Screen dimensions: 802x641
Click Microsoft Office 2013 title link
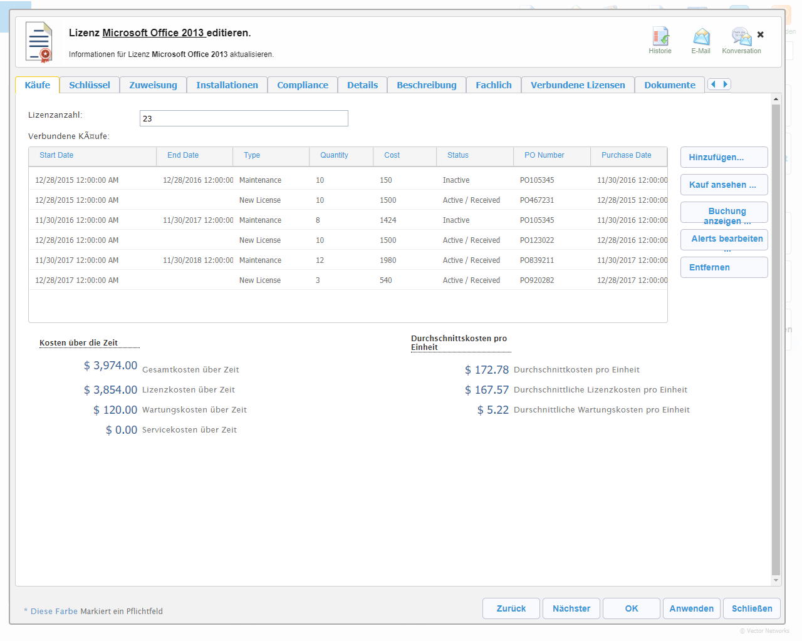click(154, 33)
